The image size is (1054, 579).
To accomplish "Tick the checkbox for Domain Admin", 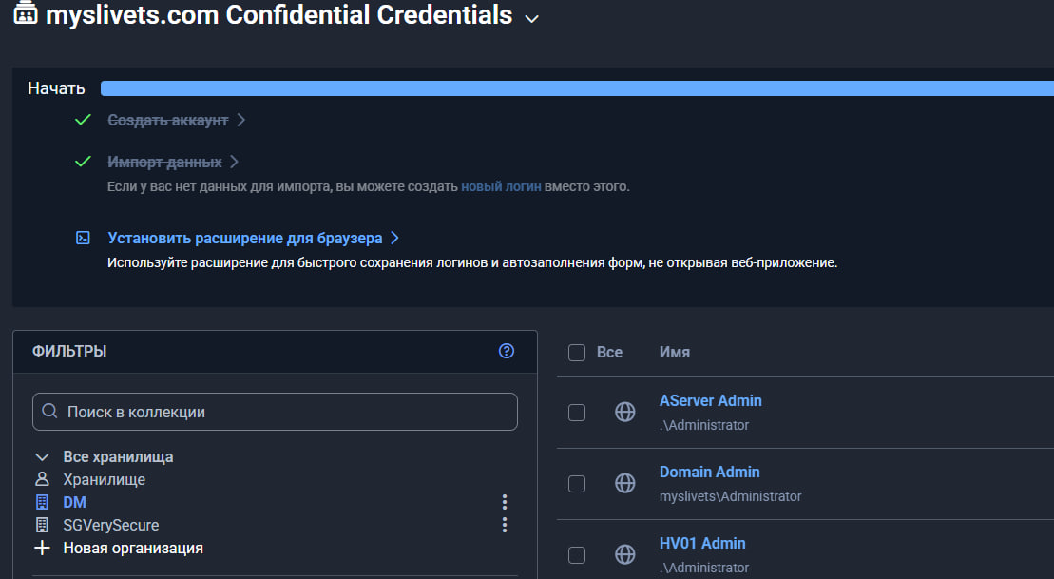I will (576, 484).
